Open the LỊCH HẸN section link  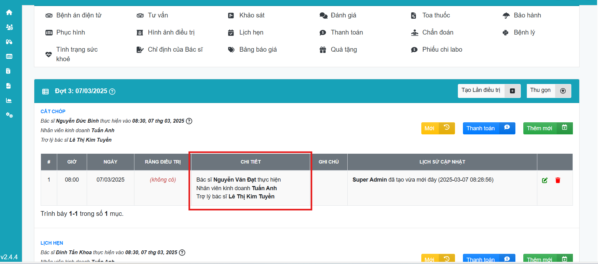(x=52, y=243)
